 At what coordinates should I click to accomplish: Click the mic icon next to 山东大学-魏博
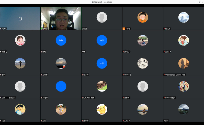(83, 98)
